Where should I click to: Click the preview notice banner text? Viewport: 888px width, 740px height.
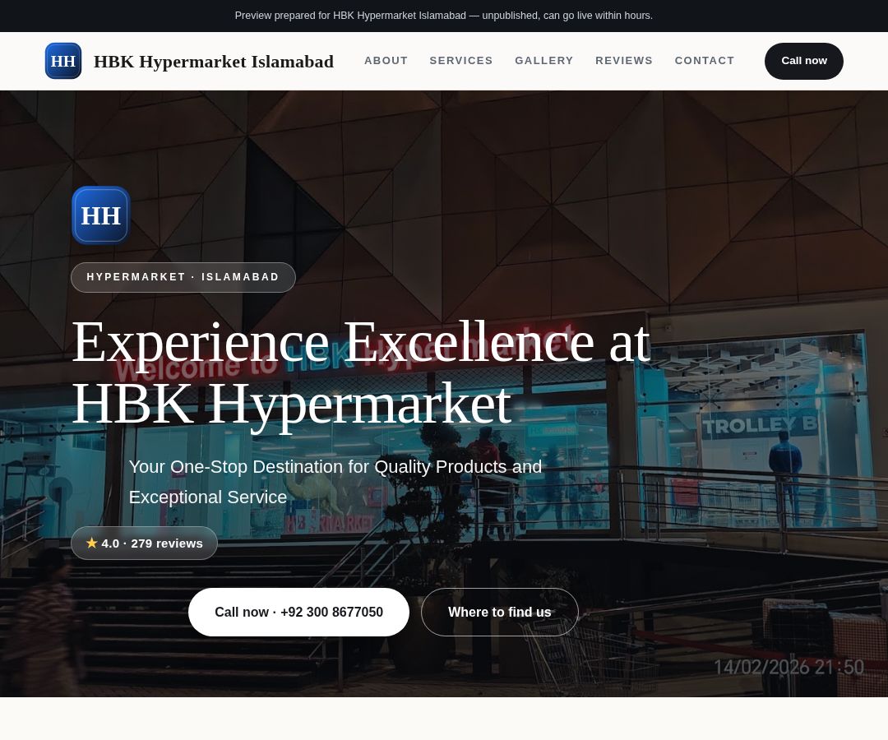point(444,16)
